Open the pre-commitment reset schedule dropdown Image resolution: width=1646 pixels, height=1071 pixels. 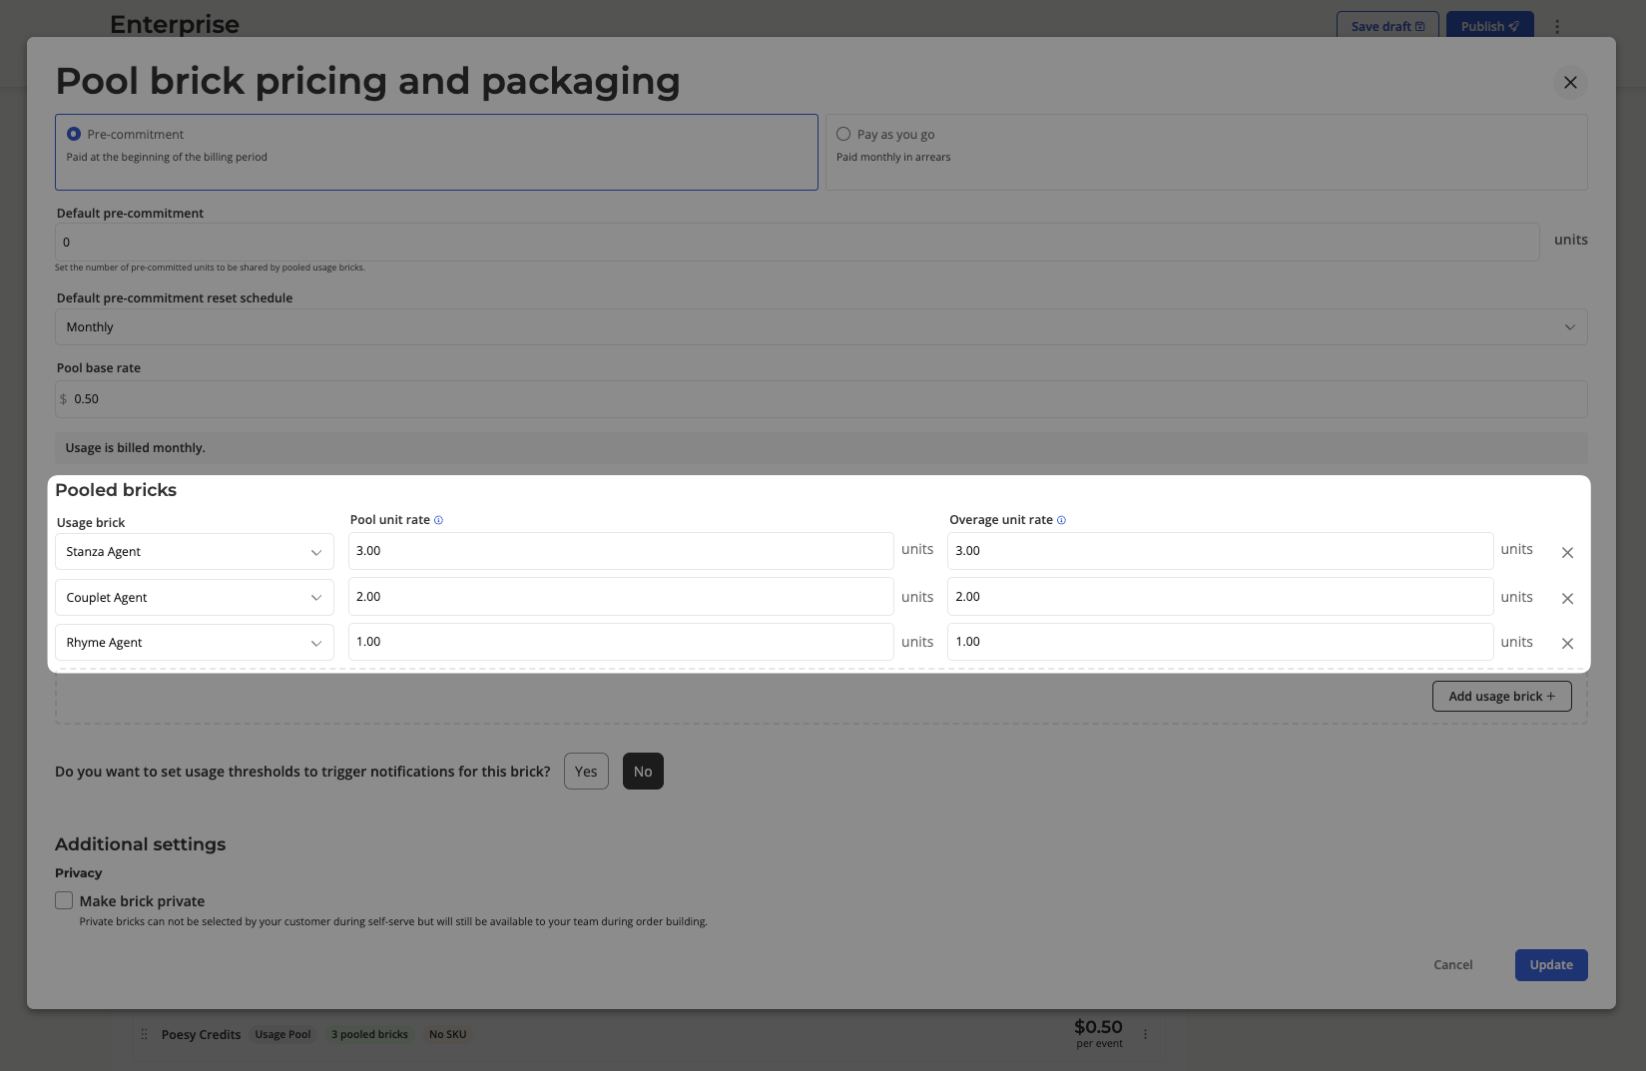coord(821,327)
